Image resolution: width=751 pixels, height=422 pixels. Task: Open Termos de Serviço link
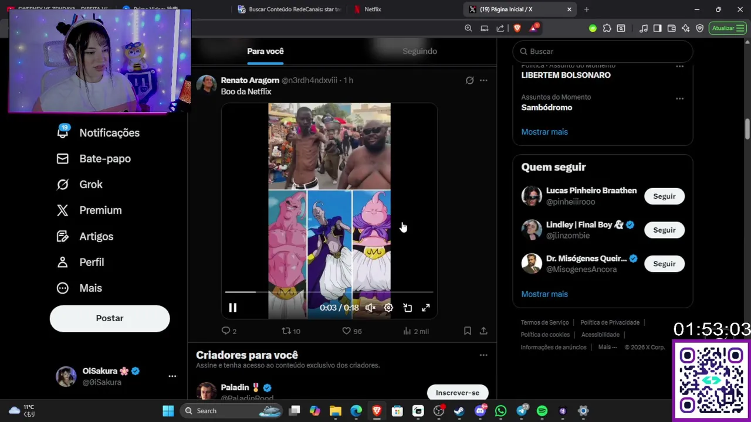click(544, 322)
